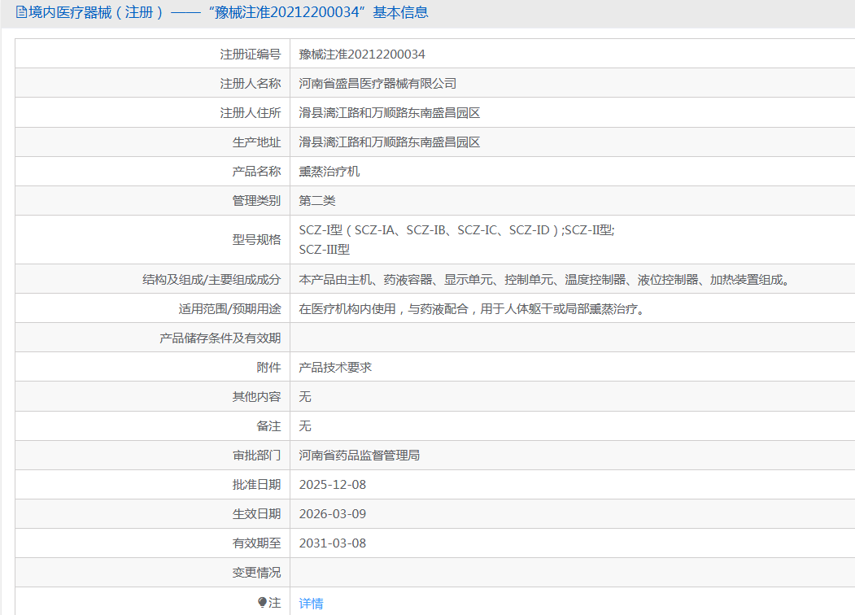Screen dimensions: 855x615
Task: Click the 无 value in 备注 row
Action: [x=305, y=425]
